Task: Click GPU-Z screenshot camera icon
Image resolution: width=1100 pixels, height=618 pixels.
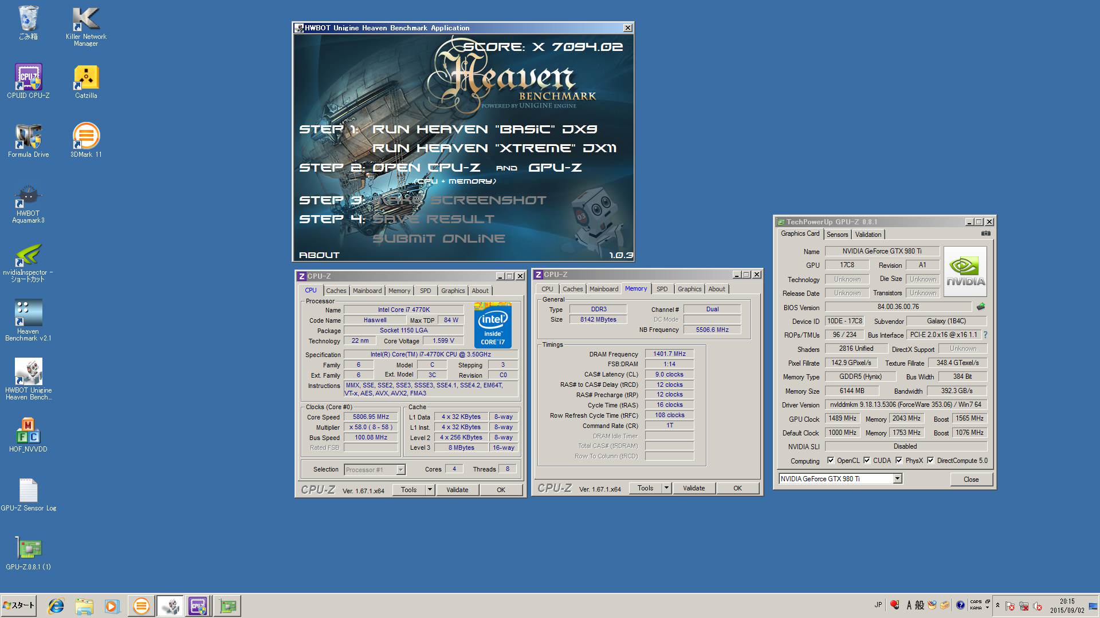Action: [x=985, y=233]
